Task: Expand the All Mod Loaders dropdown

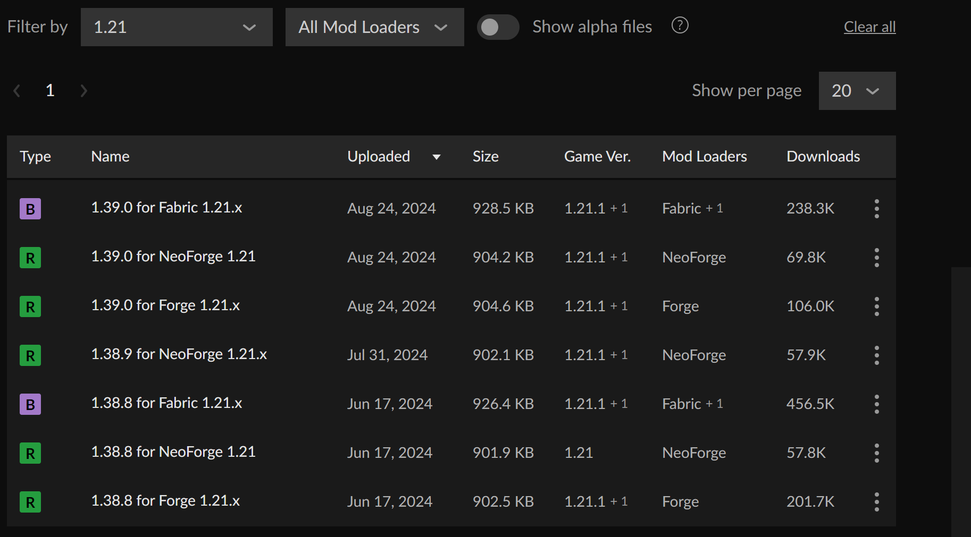Action: pyautogui.click(x=374, y=27)
